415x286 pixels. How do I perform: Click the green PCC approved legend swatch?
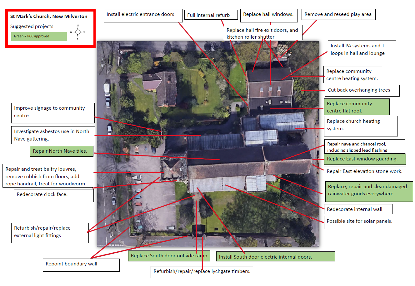(x=39, y=36)
